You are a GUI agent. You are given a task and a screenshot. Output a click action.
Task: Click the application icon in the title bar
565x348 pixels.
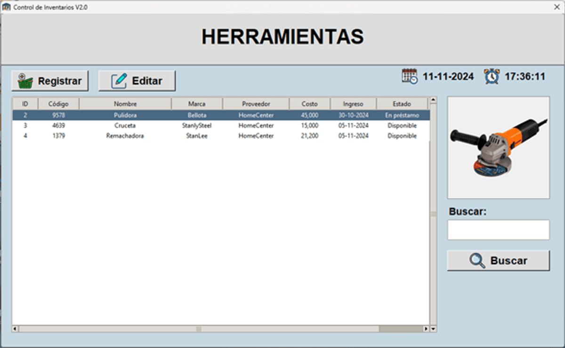click(6, 7)
